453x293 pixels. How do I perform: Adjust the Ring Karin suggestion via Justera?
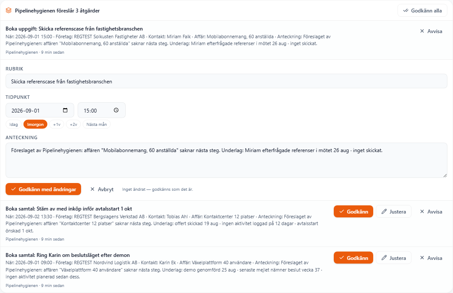pos(393,258)
